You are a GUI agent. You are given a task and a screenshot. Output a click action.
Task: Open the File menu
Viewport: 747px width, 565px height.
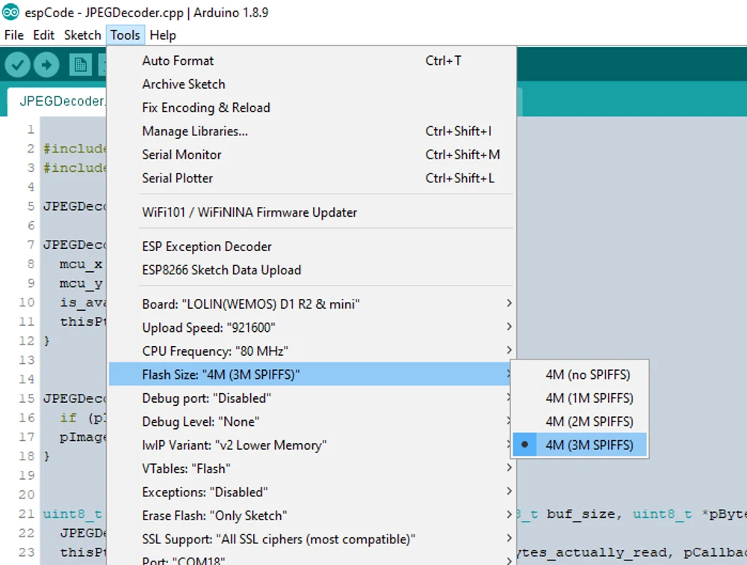pos(13,35)
